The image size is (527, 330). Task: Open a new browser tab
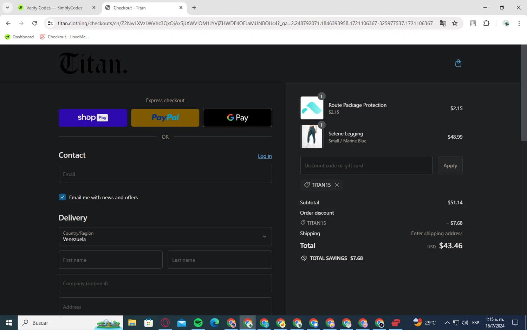tap(194, 7)
